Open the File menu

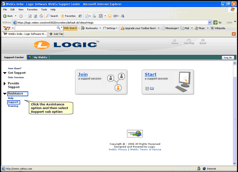tap(5, 10)
